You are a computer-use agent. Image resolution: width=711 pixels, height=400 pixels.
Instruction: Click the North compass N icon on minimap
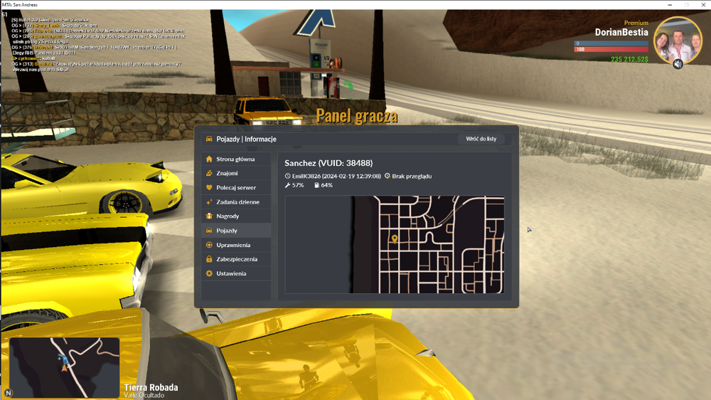coord(9,393)
